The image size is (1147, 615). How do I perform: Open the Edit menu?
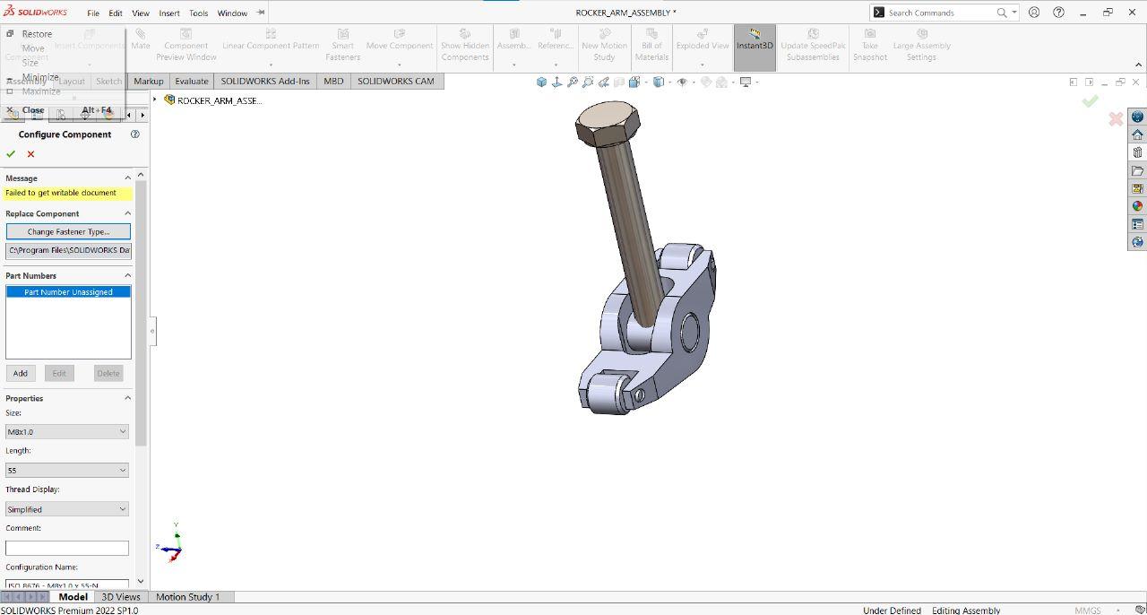[x=116, y=13]
